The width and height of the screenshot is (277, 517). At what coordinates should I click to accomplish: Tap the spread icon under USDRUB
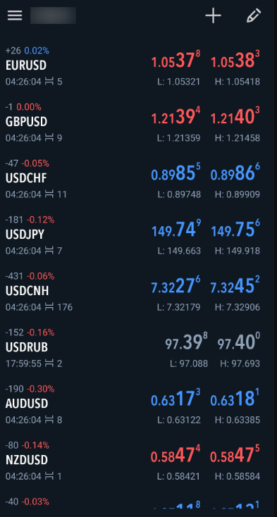coord(49,363)
